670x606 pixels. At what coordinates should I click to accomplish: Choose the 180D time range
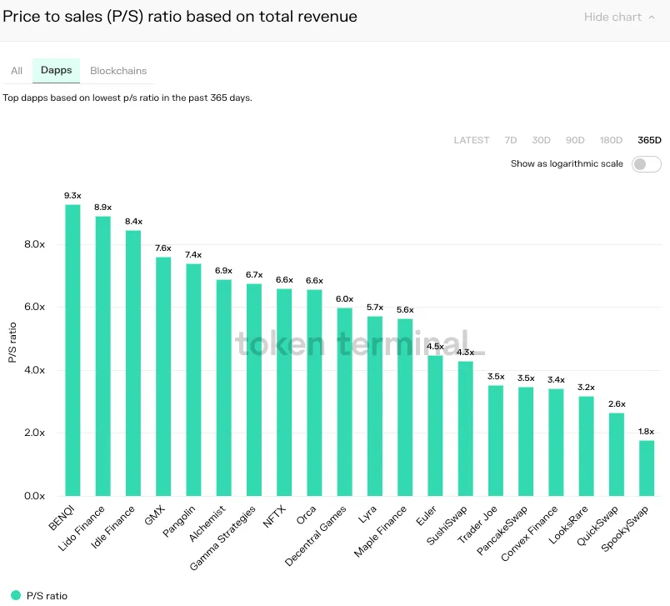[x=611, y=140]
